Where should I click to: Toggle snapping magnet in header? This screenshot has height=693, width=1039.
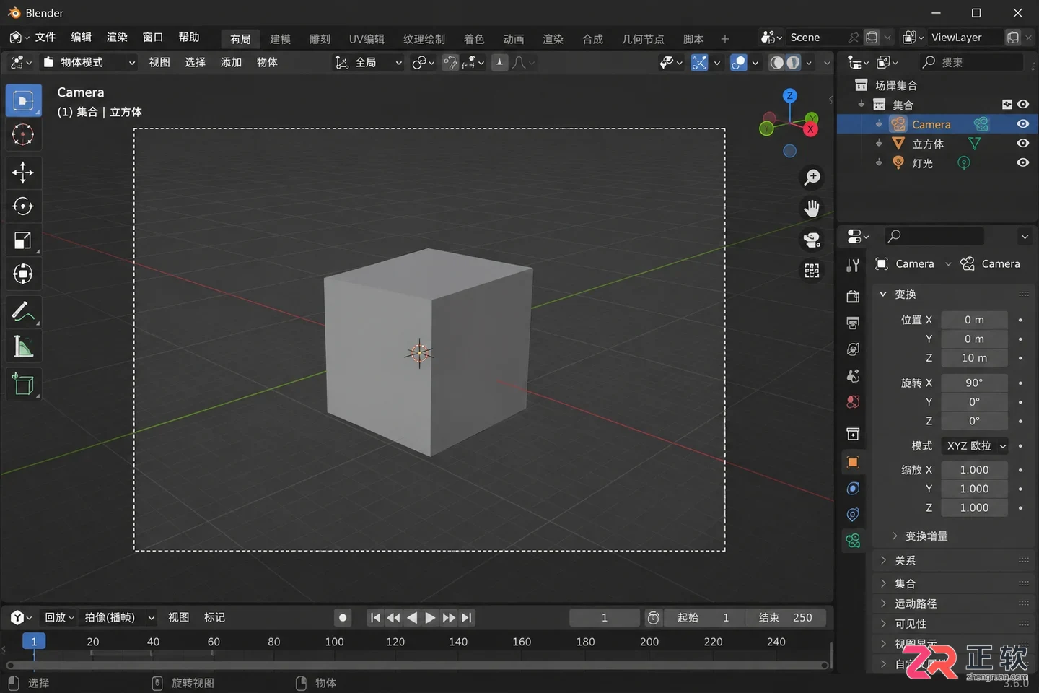click(450, 63)
